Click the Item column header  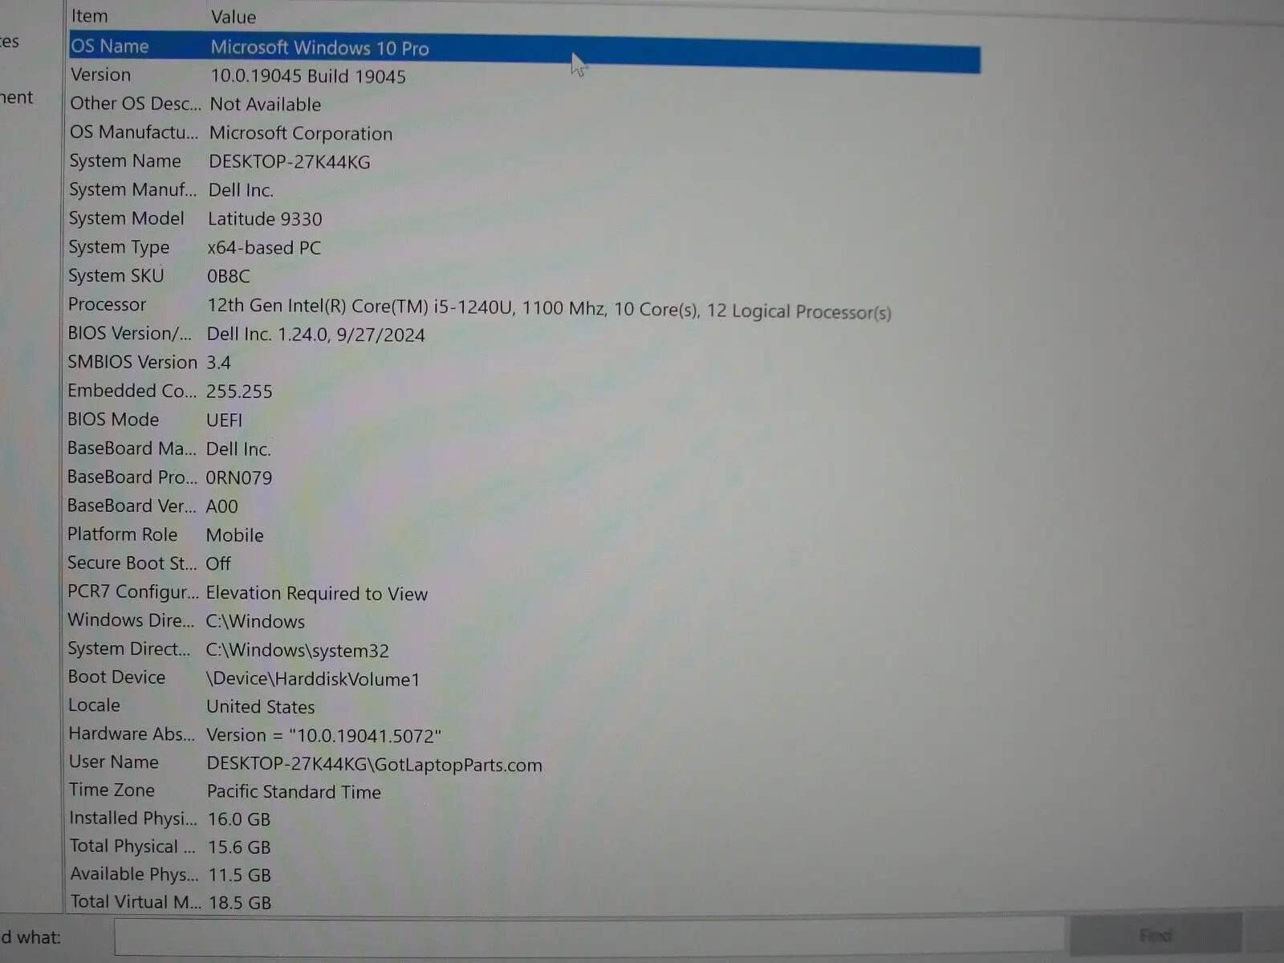click(88, 16)
